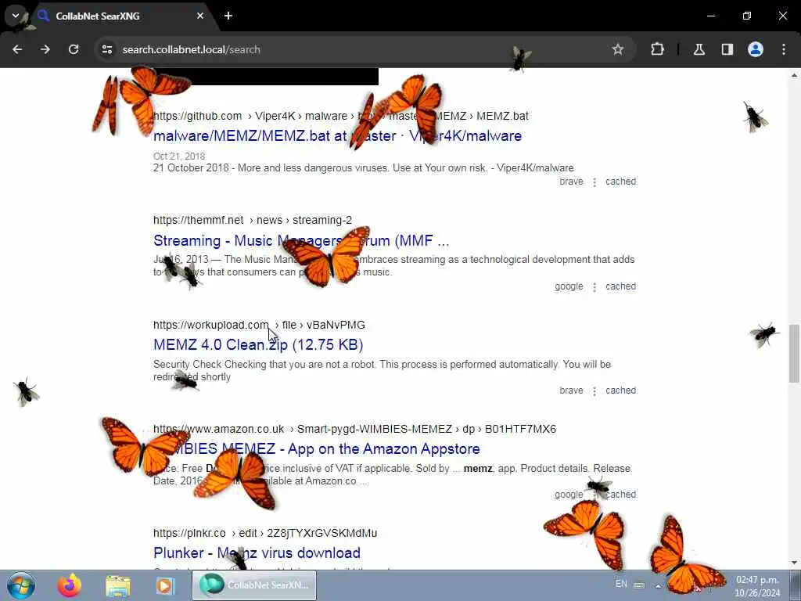Open Plunker Memz virus download result
Viewport: 801px width, 601px height.
pos(257,553)
